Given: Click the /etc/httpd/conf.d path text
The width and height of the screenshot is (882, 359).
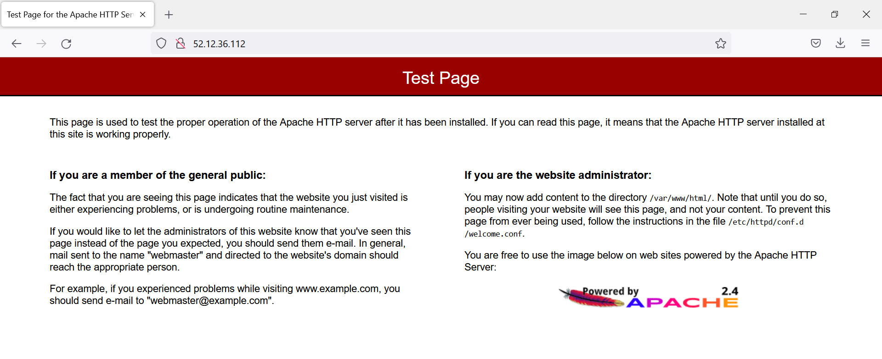Looking at the screenshot, I should tap(766, 222).
